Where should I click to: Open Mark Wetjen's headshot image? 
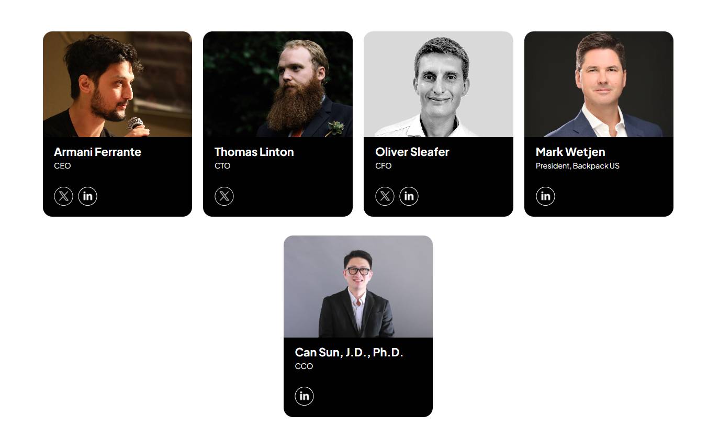click(x=599, y=84)
